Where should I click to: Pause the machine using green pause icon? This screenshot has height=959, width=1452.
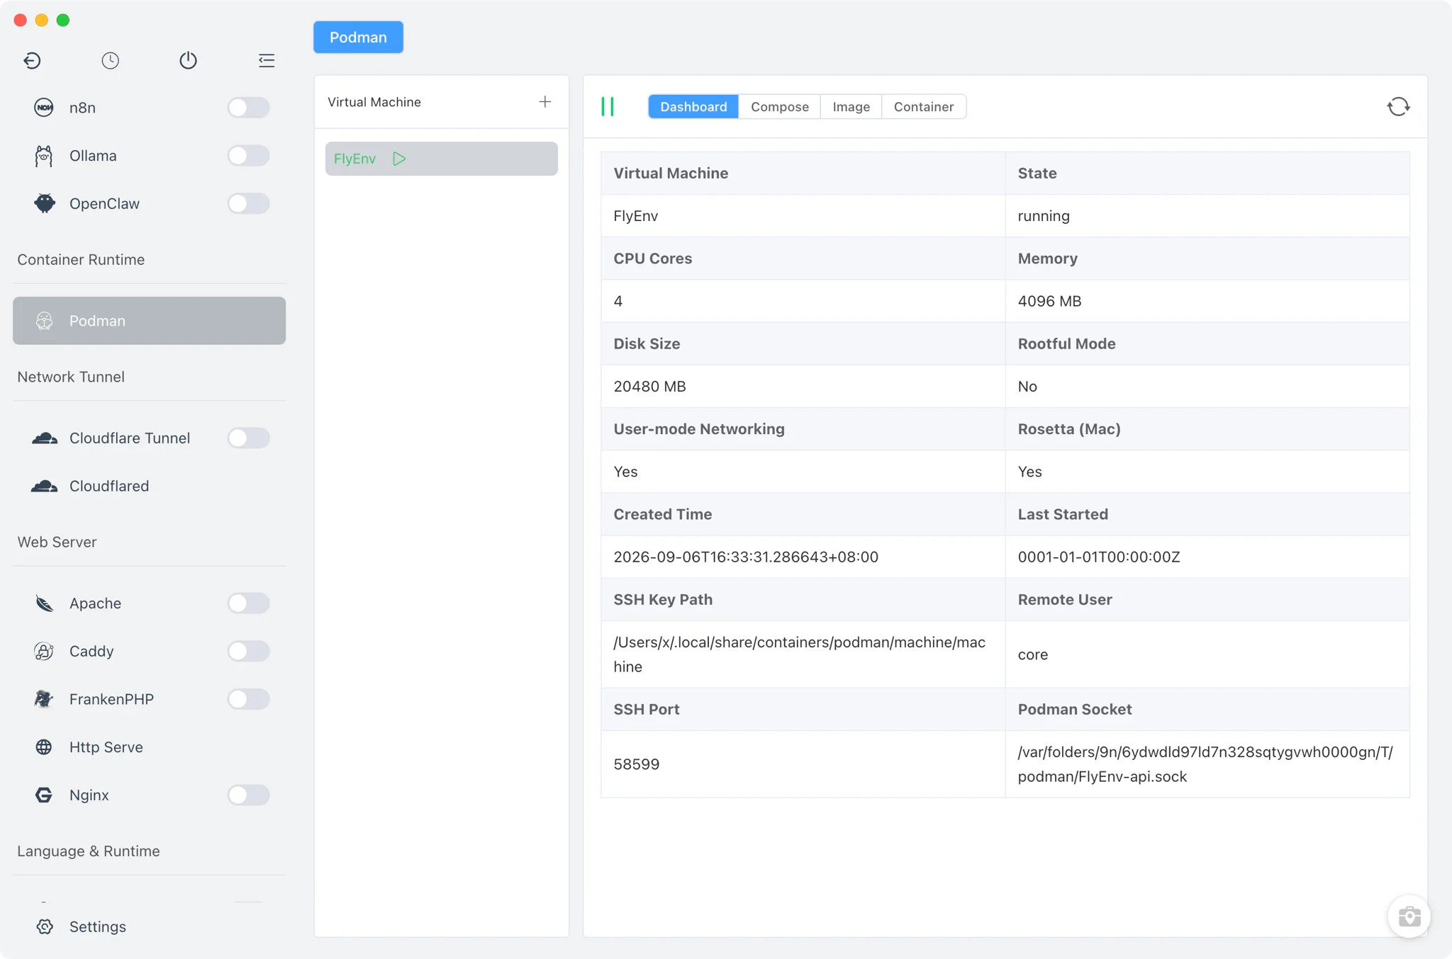click(608, 107)
